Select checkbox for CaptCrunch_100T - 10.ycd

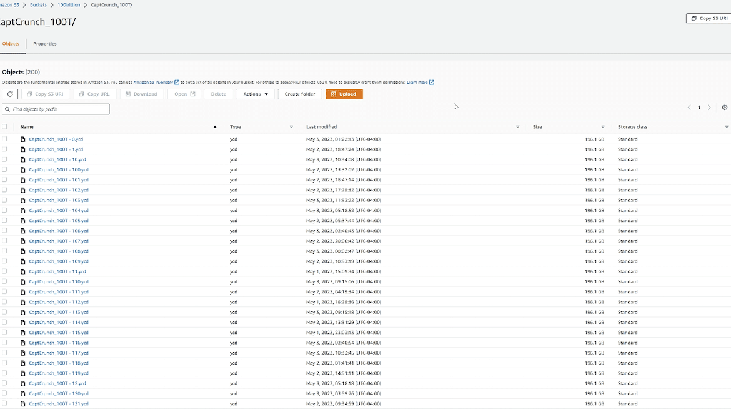(4, 159)
